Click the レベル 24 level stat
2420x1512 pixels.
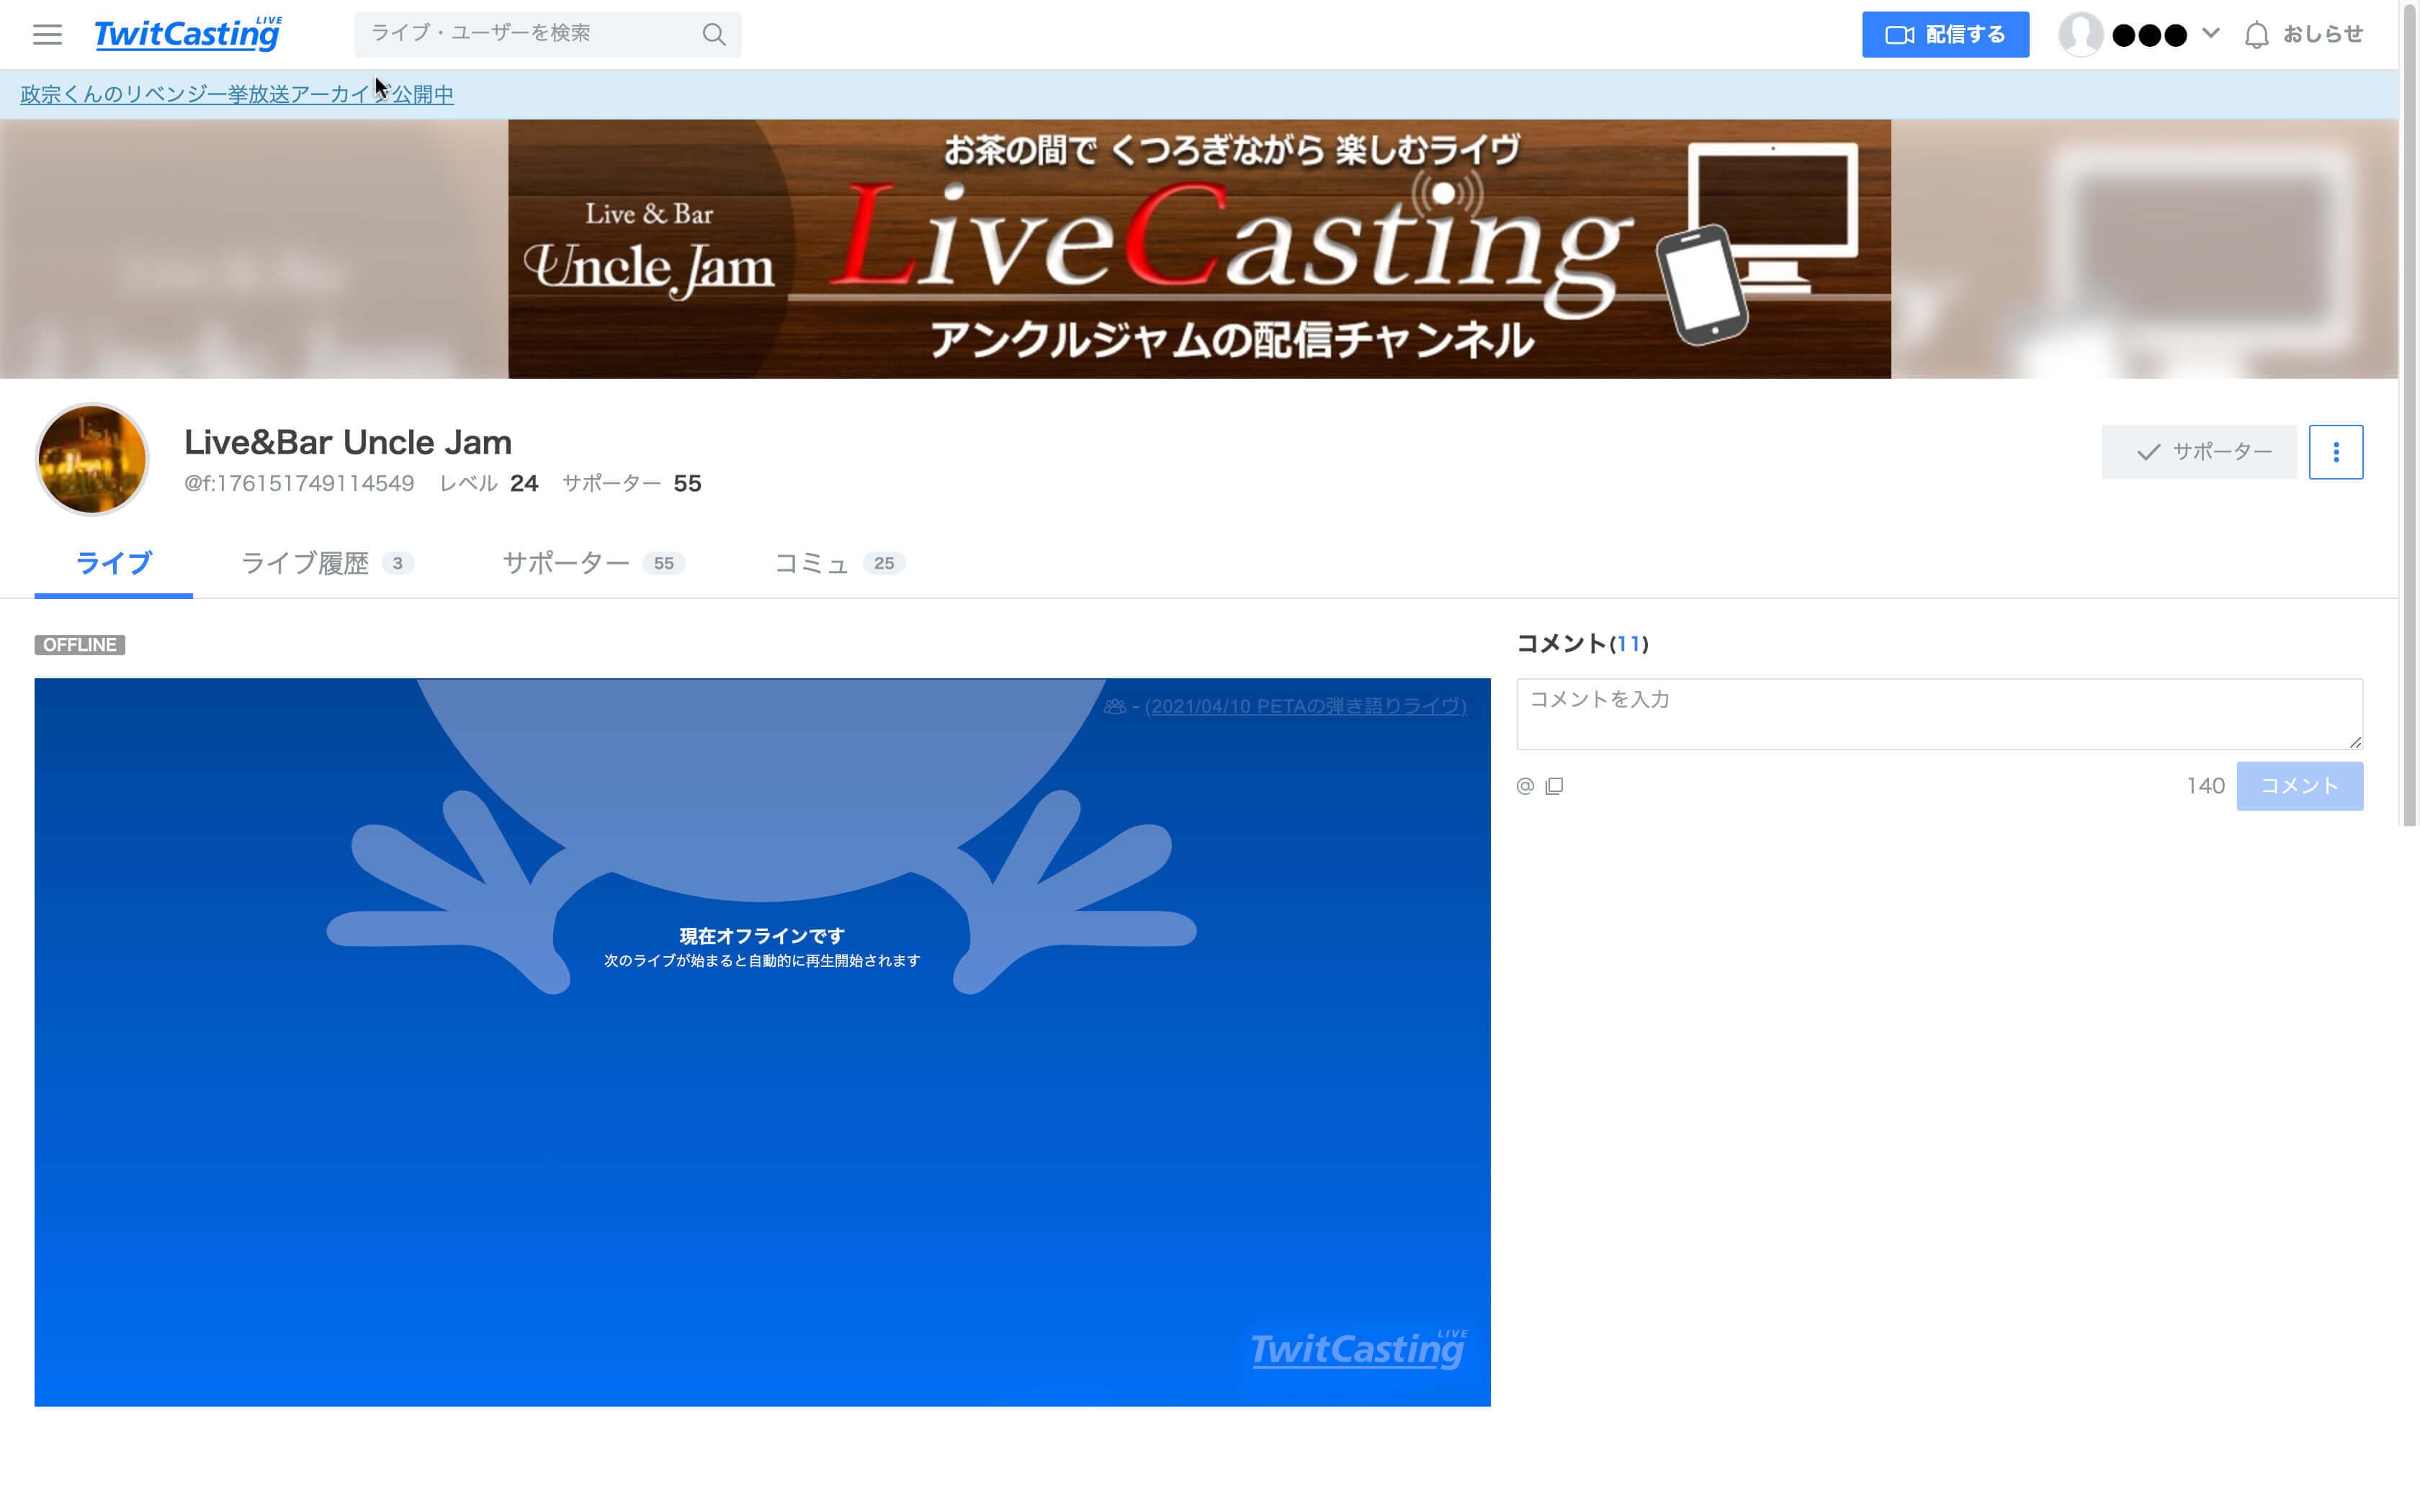click(489, 484)
